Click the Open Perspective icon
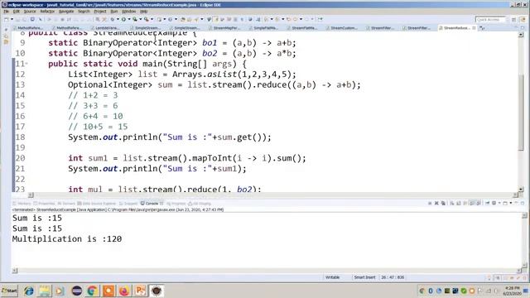The image size is (530, 298). (513, 20)
